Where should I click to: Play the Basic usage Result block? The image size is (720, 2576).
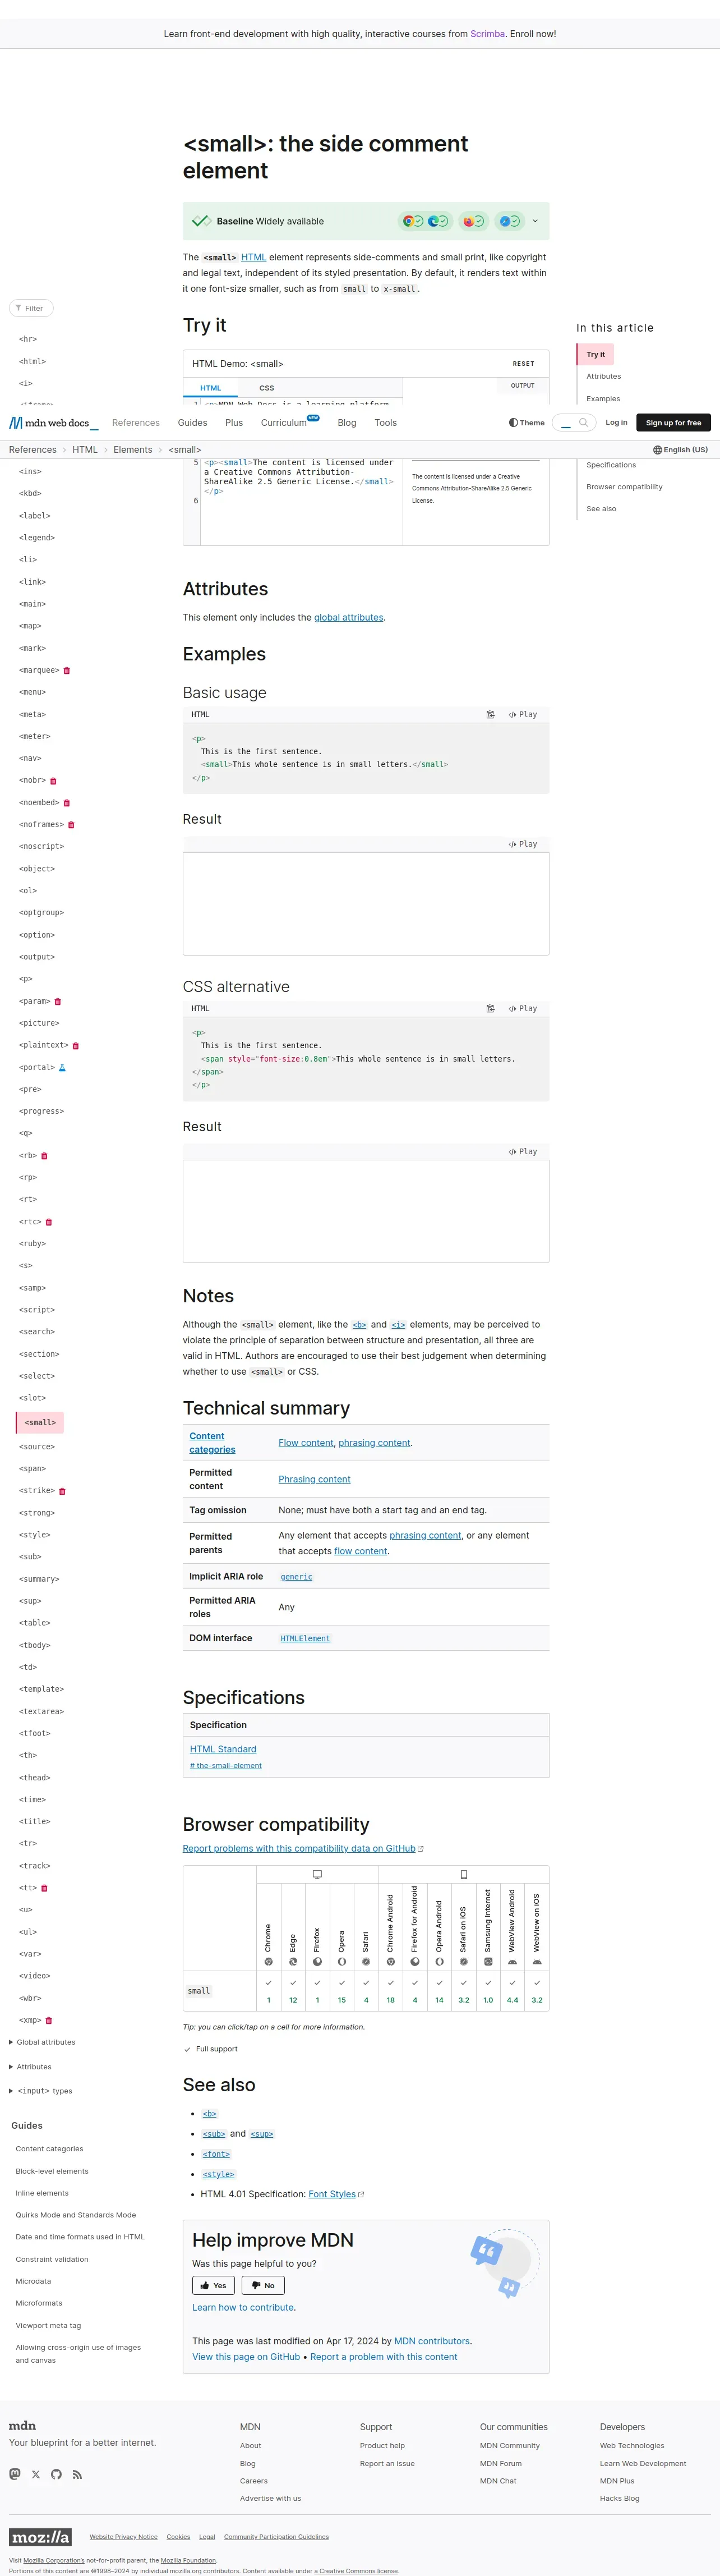[523, 844]
